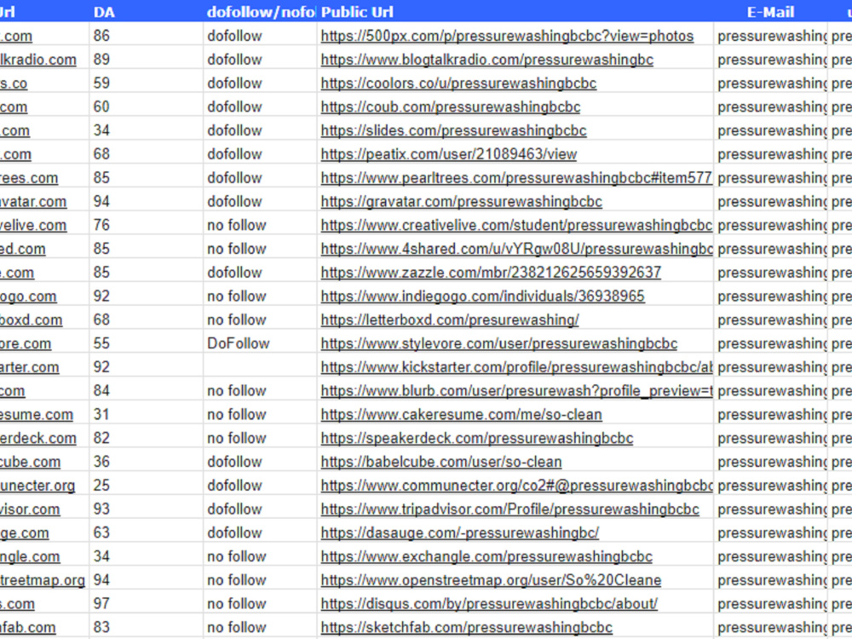Open the partially visible visor.com site link
Screen dimensions: 852x639
pos(30,509)
